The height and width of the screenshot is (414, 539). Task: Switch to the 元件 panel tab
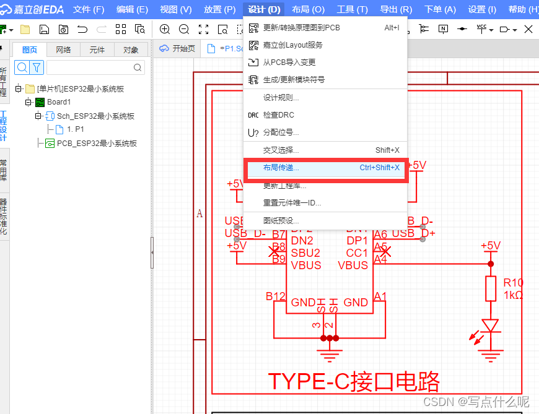pos(97,50)
